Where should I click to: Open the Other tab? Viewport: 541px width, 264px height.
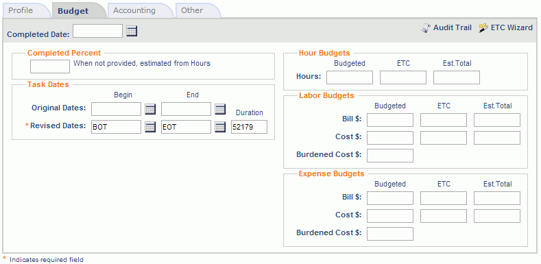tap(192, 10)
